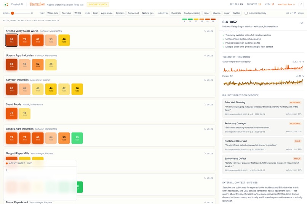Pick boiler tile 36 at Sahyadri Industries
The width and height of the screenshot is (307, 204).
77,89
